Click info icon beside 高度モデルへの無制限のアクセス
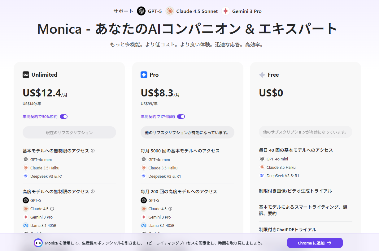 (93, 192)
